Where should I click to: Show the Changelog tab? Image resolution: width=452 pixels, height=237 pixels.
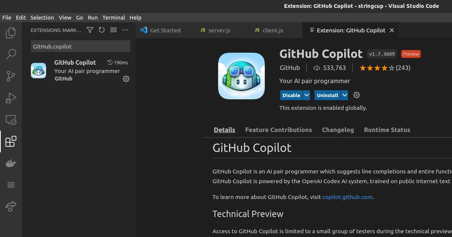point(338,130)
